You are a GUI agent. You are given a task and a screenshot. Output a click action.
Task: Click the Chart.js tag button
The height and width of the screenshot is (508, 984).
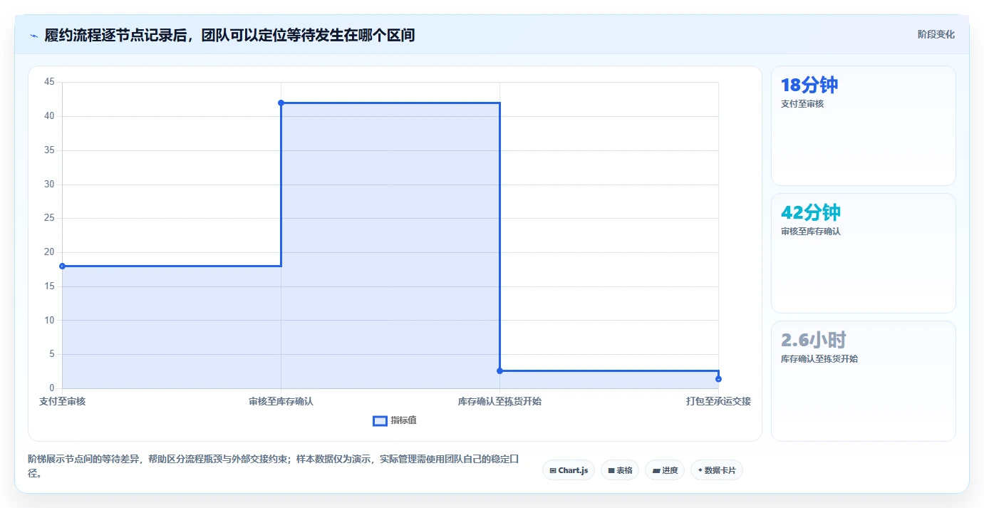pos(568,470)
